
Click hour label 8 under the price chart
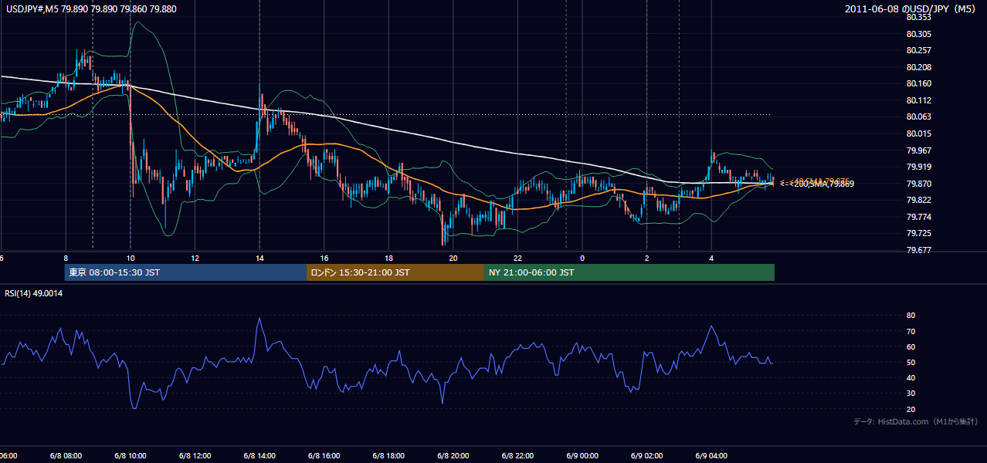[x=66, y=258]
